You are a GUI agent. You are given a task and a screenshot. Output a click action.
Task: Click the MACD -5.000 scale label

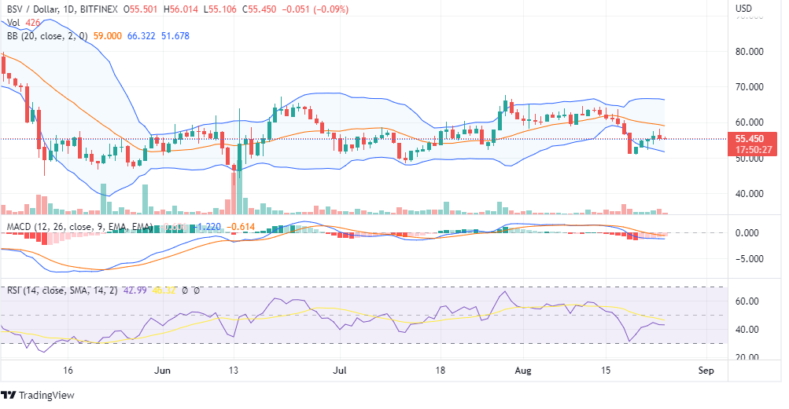click(752, 259)
